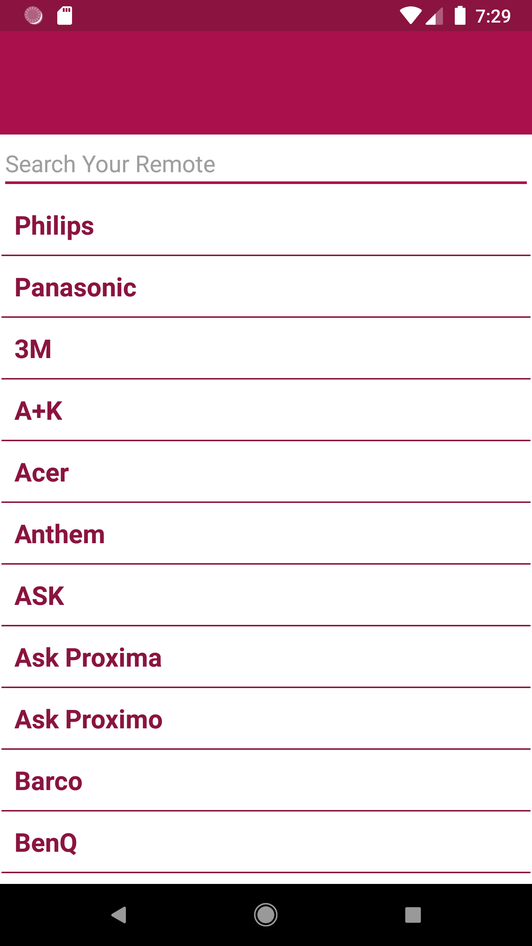The image size is (532, 946).
Task: Tap the battery status icon
Action: 460,16
